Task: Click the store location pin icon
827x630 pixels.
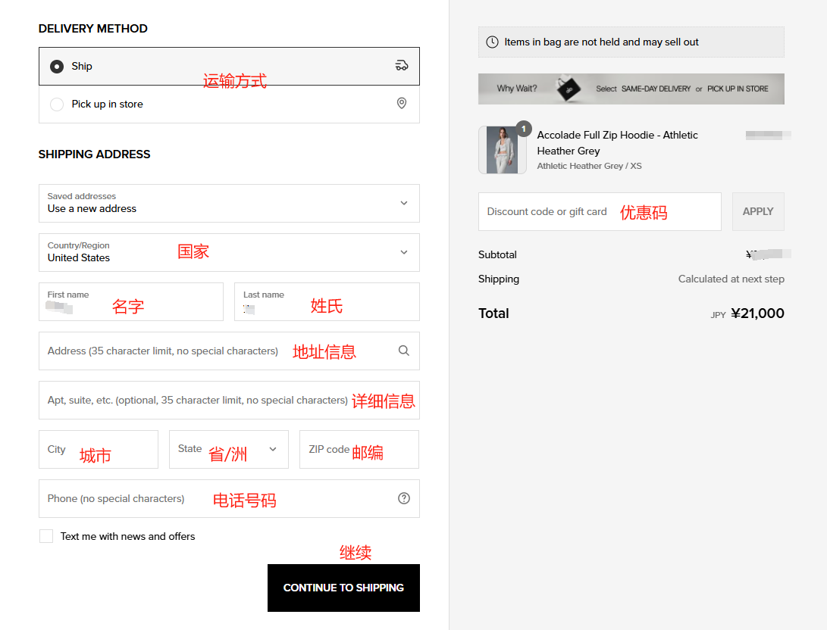Action: point(402,104)
